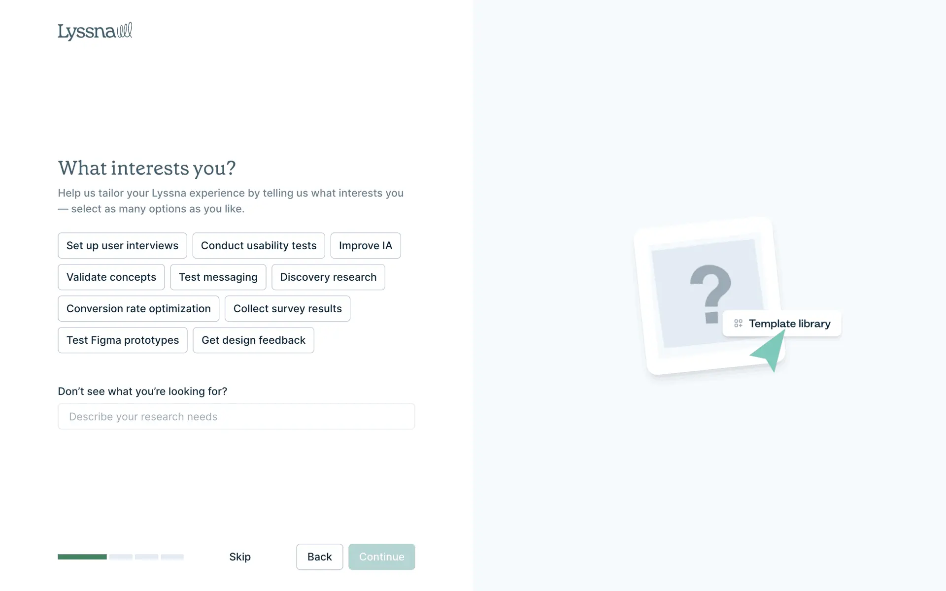The width and height of the screenshot is (946, 591).
Task: Enable Get design feedback interest
Action: point(253,340)
